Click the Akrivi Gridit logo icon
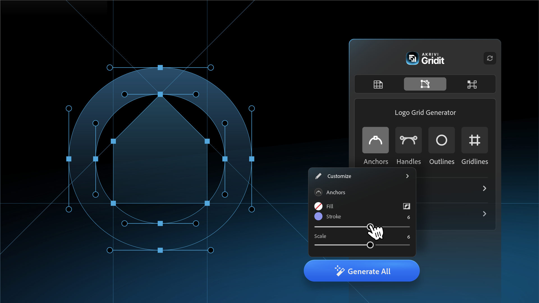Viewport: 539px width, 303px height. pos(412,58)
